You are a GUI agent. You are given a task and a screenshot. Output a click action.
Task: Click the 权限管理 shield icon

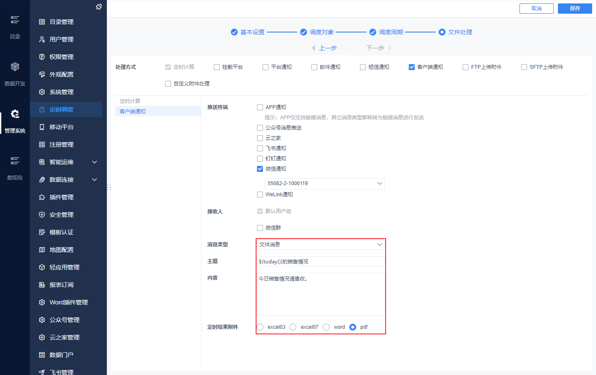tap(42, 57)
